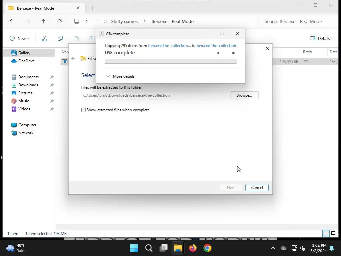Viewport: 341px width, 256px height.
Task: Open Task View on the taskbar
Action: click(x=163, y=248)
